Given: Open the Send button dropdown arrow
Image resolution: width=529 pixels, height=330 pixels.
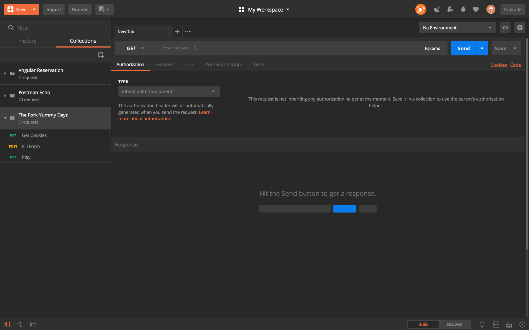Looking at the screenshot, I should point(482,48).
